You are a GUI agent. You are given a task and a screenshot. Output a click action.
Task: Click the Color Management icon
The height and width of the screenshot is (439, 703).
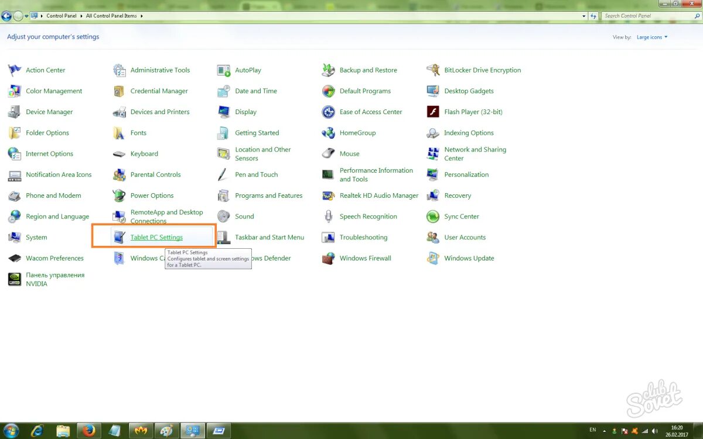pyautogui.click(x=15, y=91)
